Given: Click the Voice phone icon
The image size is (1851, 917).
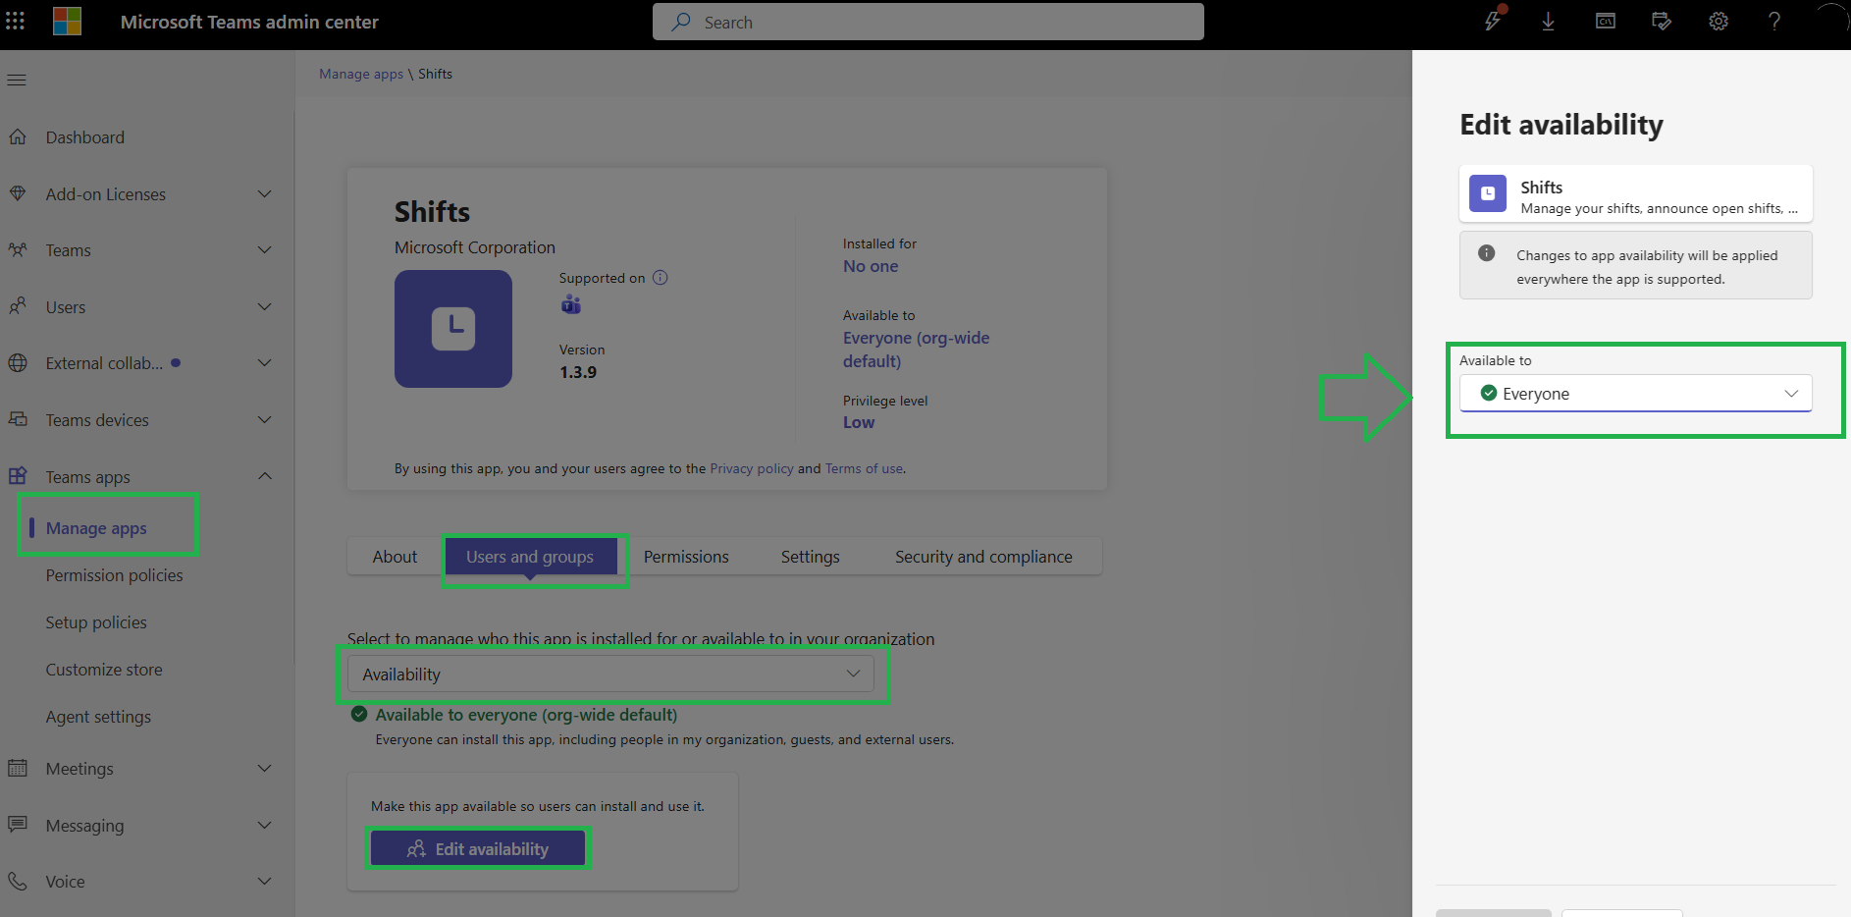Looking at the screenshot, I should [x=18, y=882].
